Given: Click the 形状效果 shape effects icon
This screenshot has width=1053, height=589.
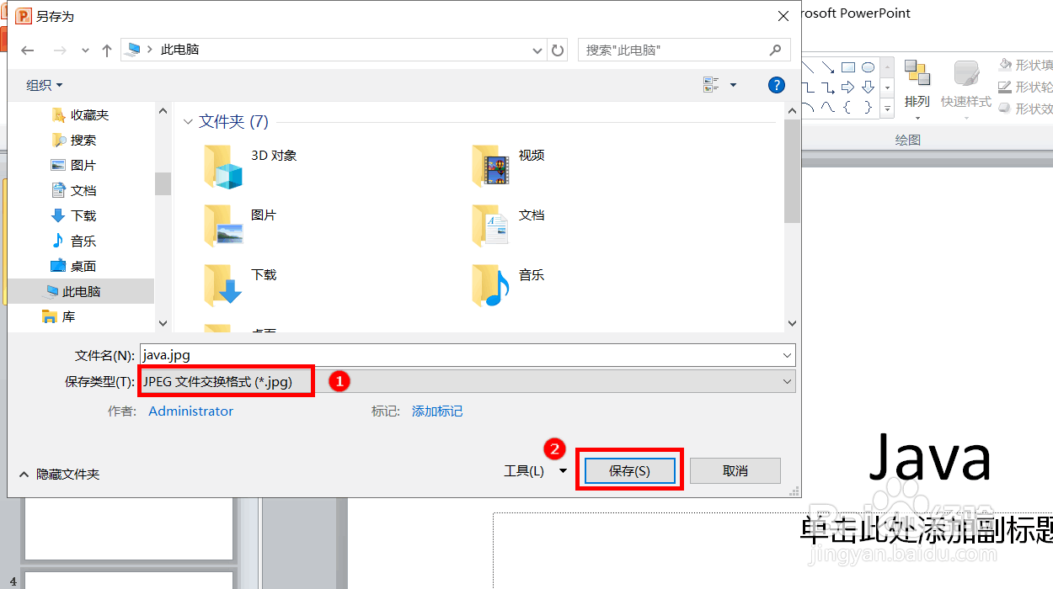Looking at the screenshot, I should (x=1005, y=109).
